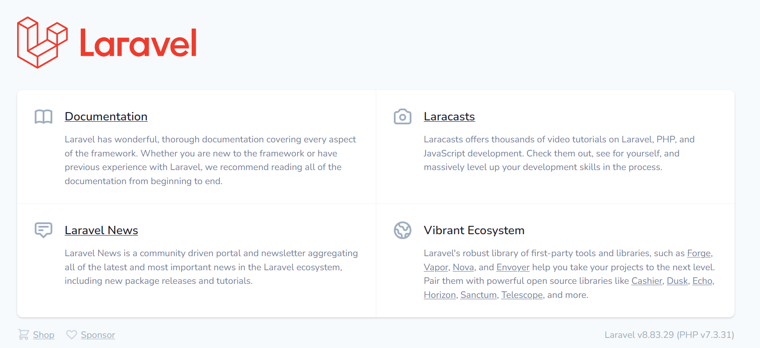Click the Cashier library link

pos(646,281)
